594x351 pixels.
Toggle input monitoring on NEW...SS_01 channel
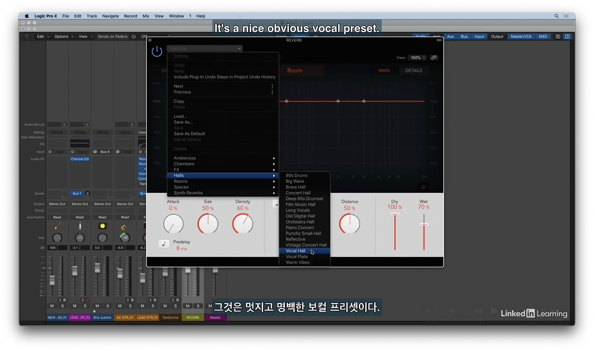pos(61,300)
